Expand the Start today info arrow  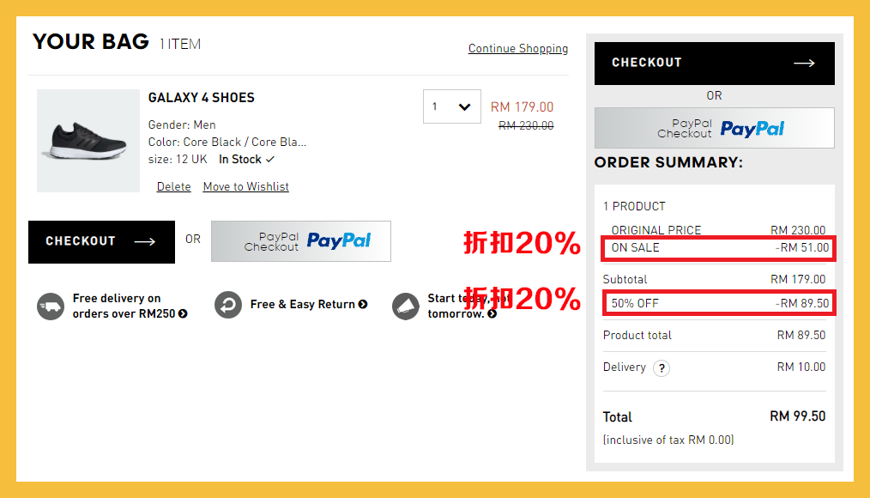tap(492, 314)
